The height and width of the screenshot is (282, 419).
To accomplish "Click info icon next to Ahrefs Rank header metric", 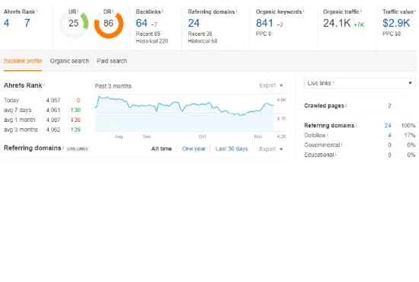I will (37, 11).
